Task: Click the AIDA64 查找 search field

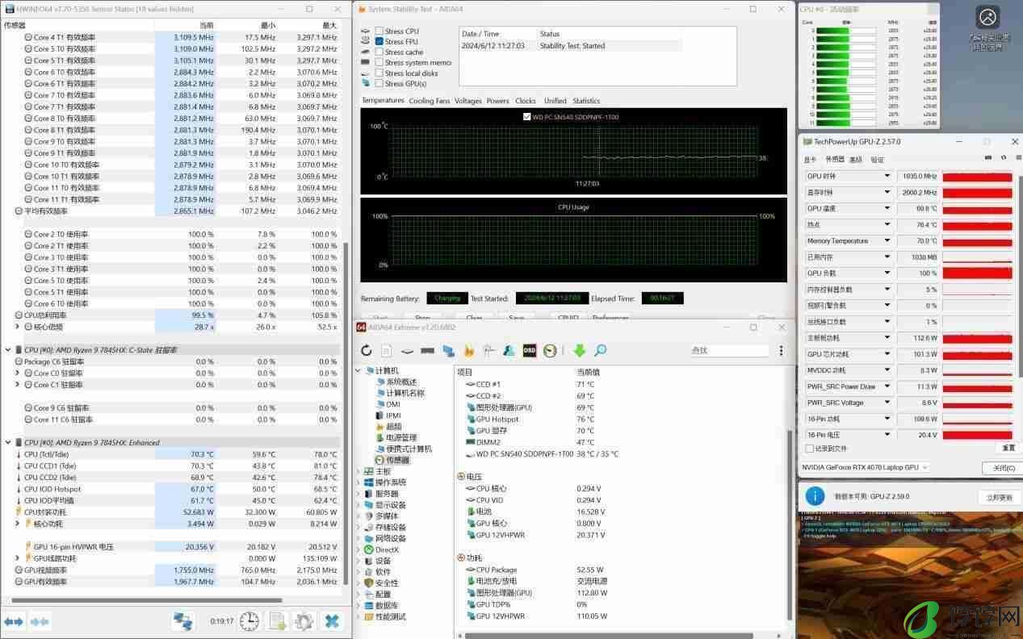Action: coord(729,350)
